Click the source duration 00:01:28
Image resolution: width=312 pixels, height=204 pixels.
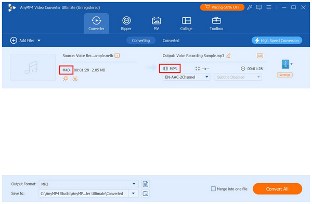click(82, 70)
